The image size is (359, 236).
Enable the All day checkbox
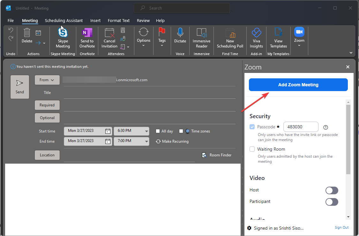click(x=158, y=131)
